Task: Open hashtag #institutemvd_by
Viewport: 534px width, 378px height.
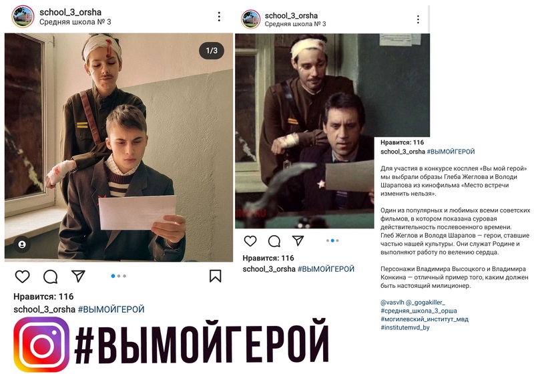Action: pyautogui.click(x=405, y=327)
